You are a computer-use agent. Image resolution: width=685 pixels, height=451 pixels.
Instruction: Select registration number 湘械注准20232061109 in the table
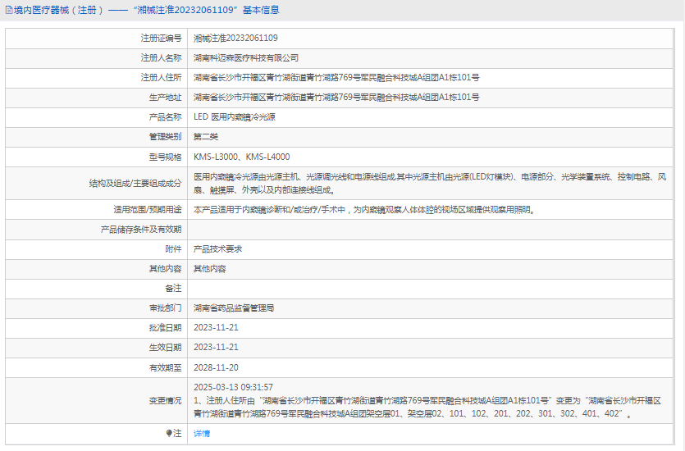click(235, 39)
